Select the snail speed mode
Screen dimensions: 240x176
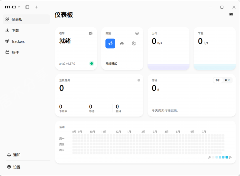point(134,44)
